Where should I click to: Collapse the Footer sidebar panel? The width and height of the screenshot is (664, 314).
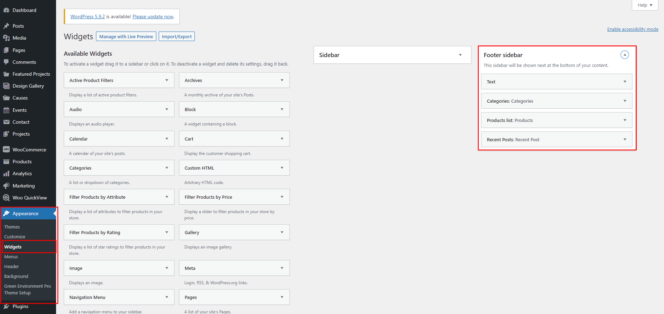(x=624, y=55)
